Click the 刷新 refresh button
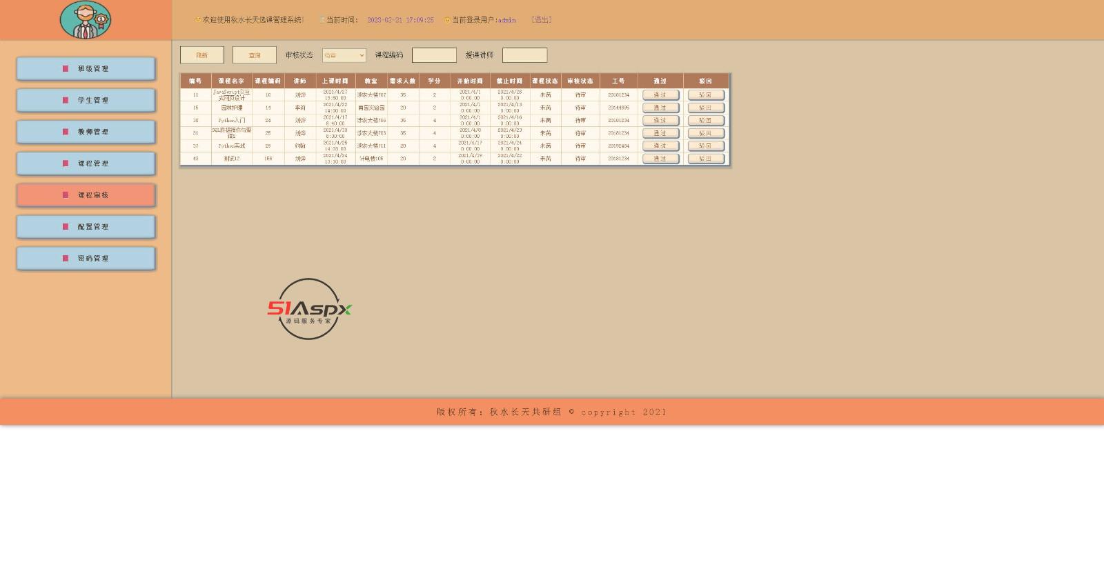Viewport: 1104px width, 580px height. coord(202,55)
